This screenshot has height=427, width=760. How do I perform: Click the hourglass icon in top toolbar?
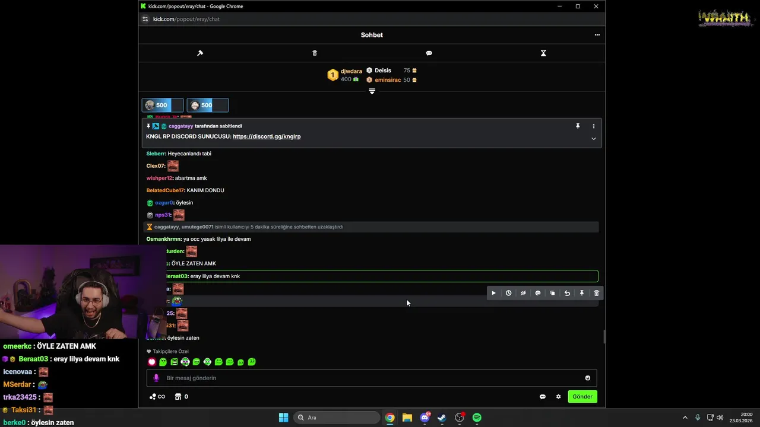(543, 53)
